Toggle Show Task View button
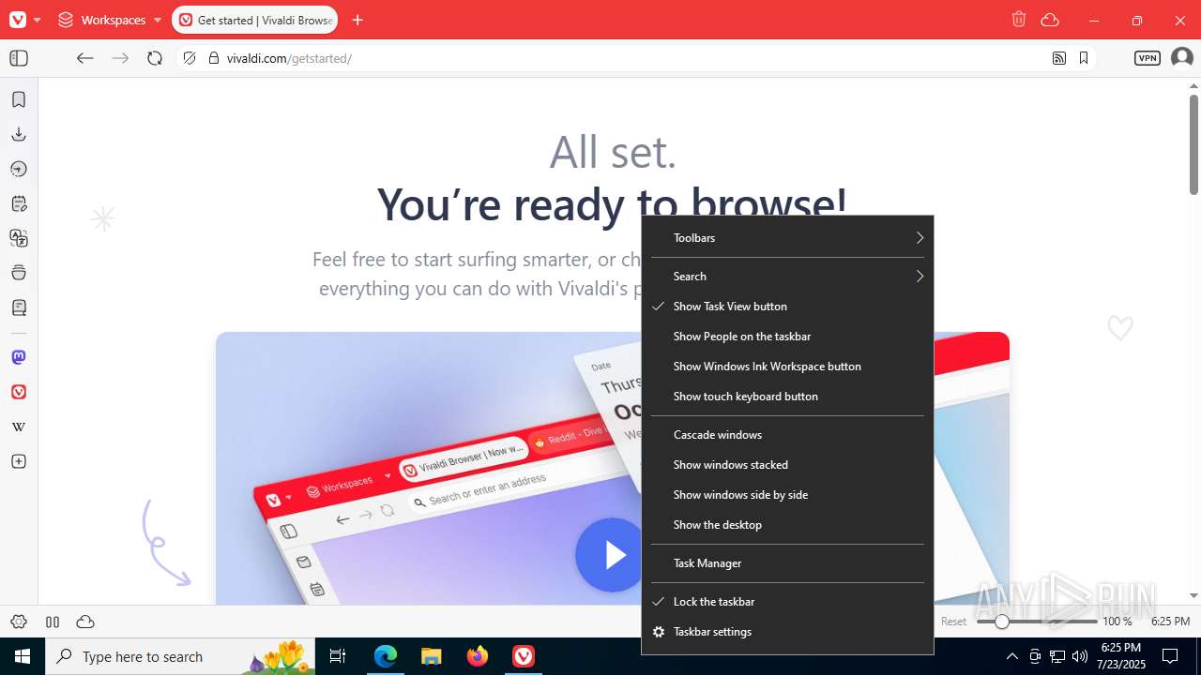 (x=787, y=307)
